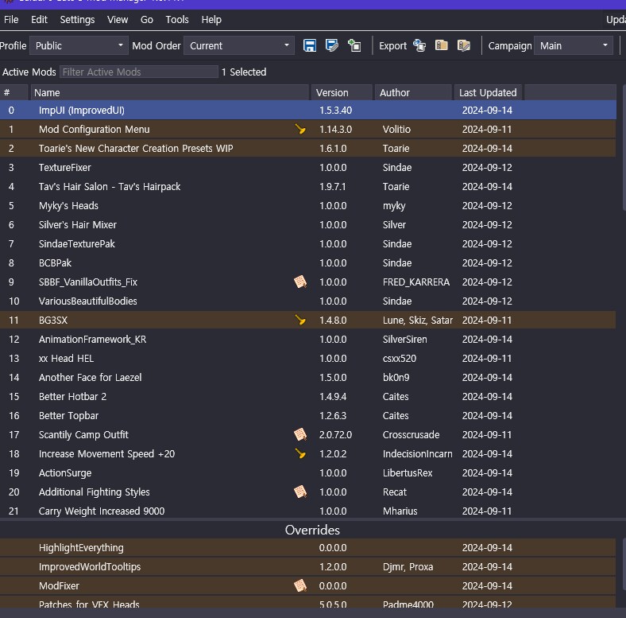Click the scroll icon on the ModFixer row
626x618 pixels.
[300, 586]
